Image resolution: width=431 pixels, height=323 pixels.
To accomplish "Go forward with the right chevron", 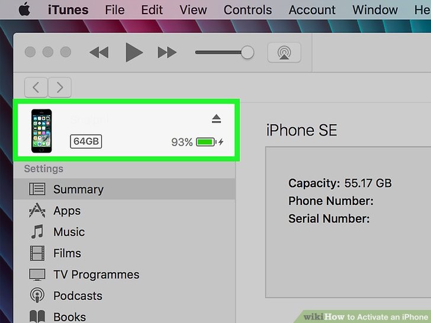I will [x=60, y=88].
